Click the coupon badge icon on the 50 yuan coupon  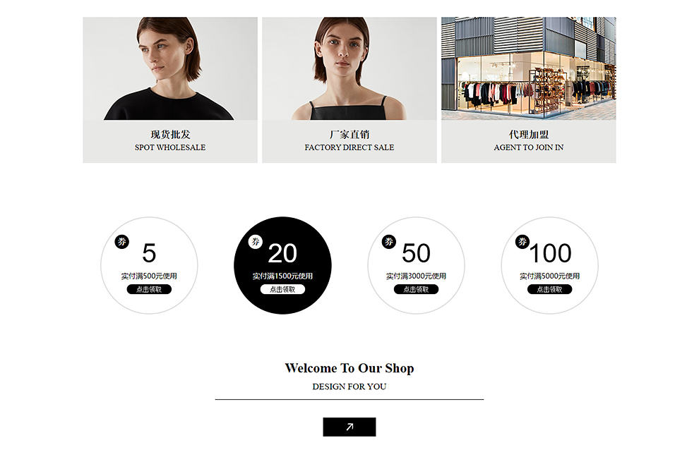pos(389,242)
